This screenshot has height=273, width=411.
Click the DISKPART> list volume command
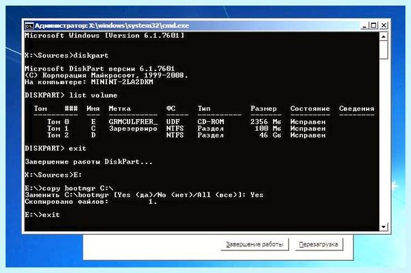click(71, 95)
